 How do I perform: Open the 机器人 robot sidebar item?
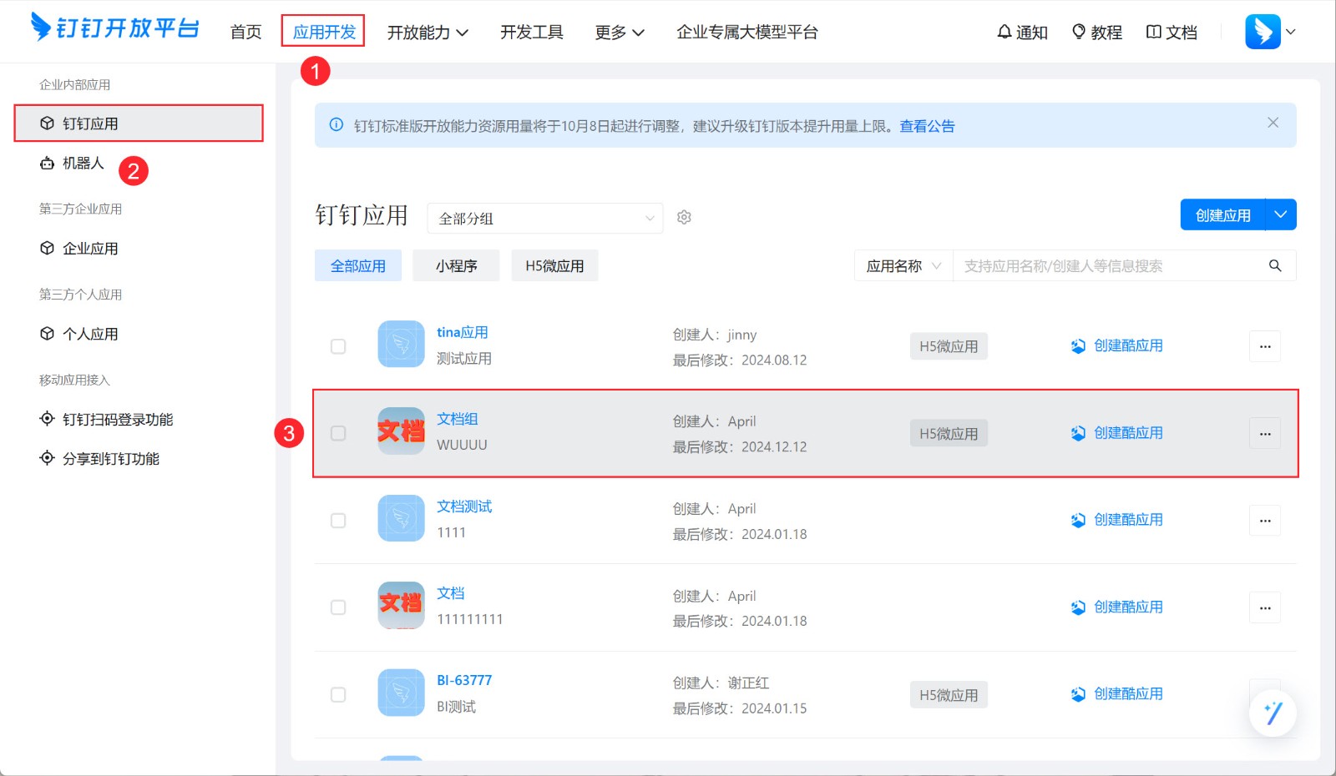pyautogui.click(x=83, y=164)
